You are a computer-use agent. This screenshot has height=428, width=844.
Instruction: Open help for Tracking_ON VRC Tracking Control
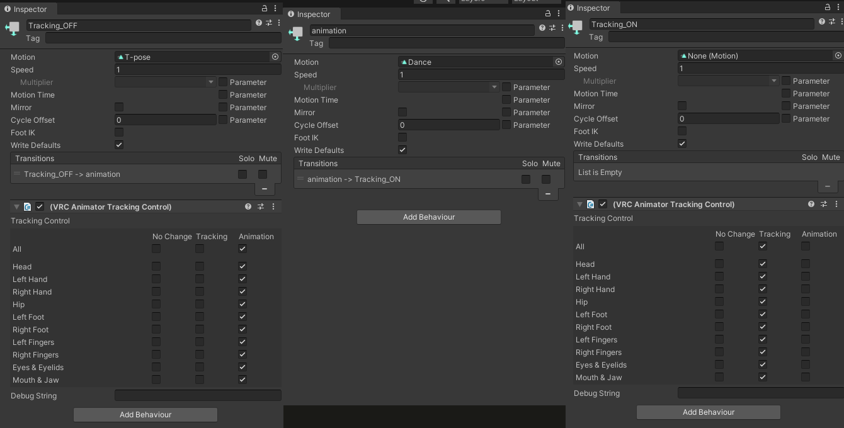click(x=811, y=204)
